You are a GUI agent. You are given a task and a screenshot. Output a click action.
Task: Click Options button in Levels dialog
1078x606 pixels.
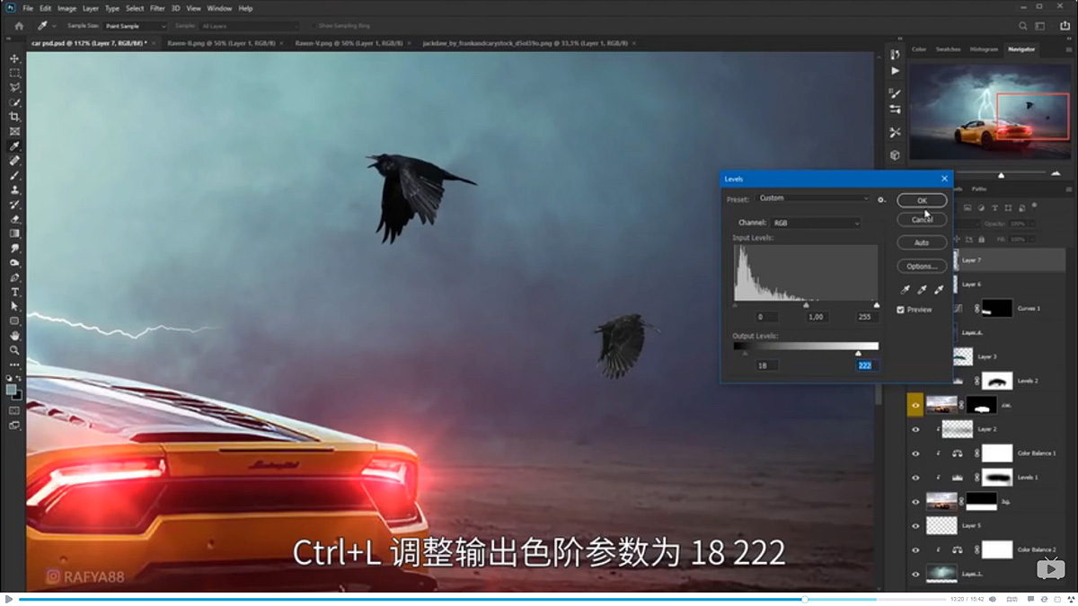pos(921,266)
